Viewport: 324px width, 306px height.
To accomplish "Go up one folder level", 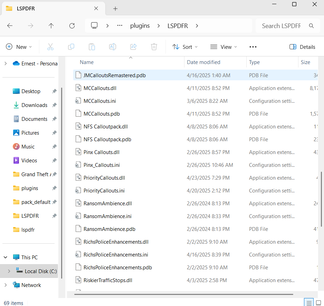I will (51, 26).
